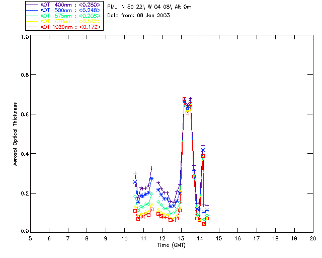The width and height of the screenshot is (322, 258).
Task: Click the purple dashed line sample in legend
Action: pos(32,5)
